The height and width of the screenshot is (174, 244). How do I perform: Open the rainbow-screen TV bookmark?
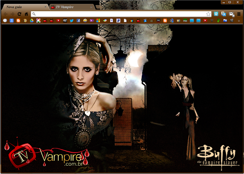coord(132,21)
